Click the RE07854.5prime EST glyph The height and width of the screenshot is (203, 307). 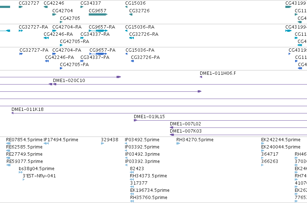[x=8, y=143]
